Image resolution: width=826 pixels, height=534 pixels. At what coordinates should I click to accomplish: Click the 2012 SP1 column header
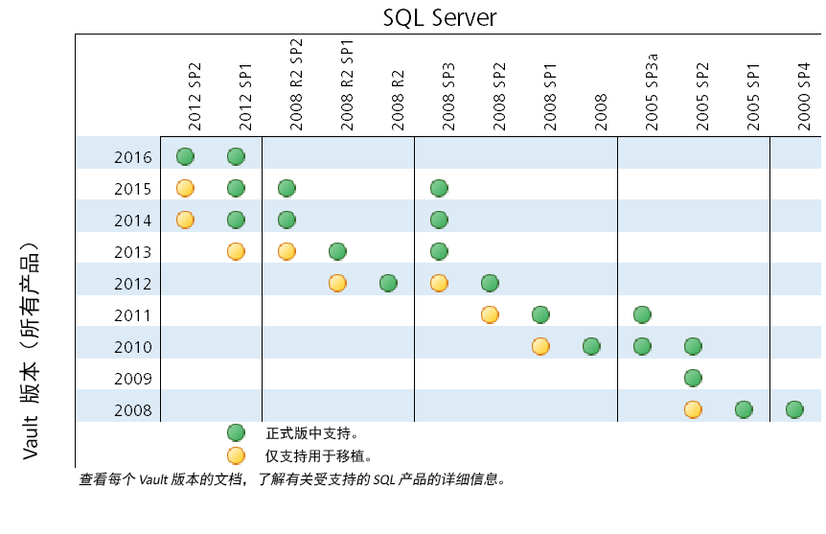point(245,97)
